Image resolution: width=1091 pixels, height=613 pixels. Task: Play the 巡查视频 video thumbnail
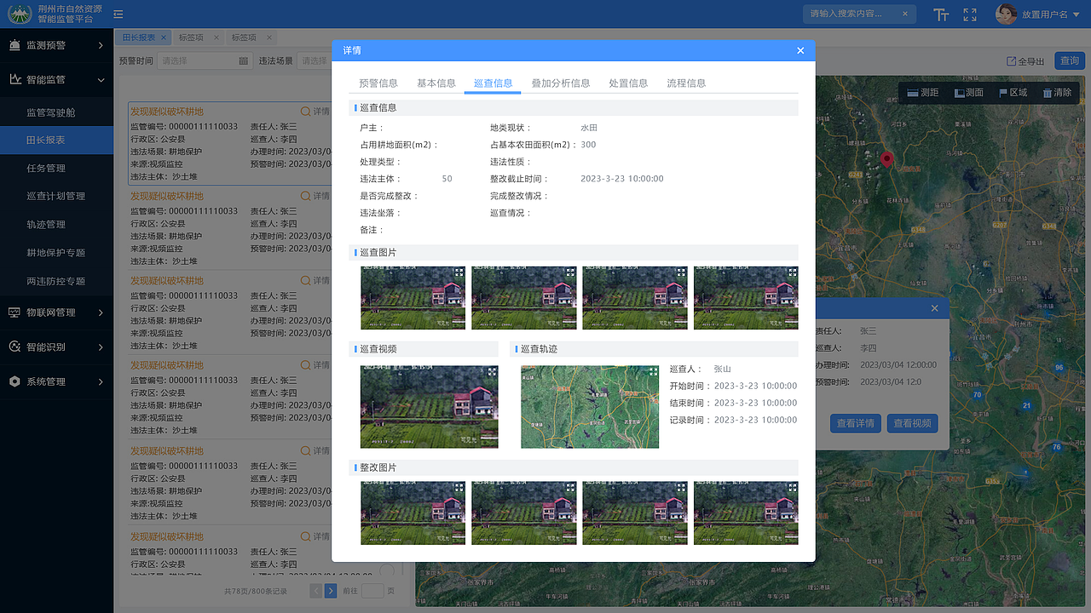(429, 407)
